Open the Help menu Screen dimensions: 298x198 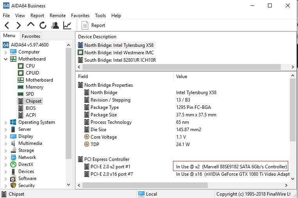click(x=116, y=16)
